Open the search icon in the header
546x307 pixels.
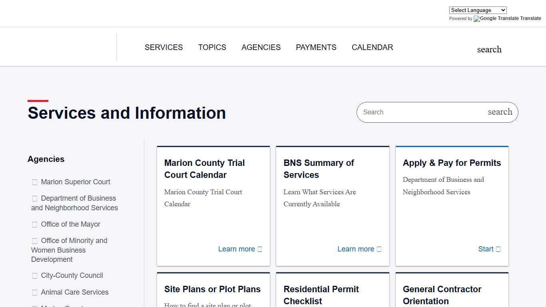click(489, 49)
